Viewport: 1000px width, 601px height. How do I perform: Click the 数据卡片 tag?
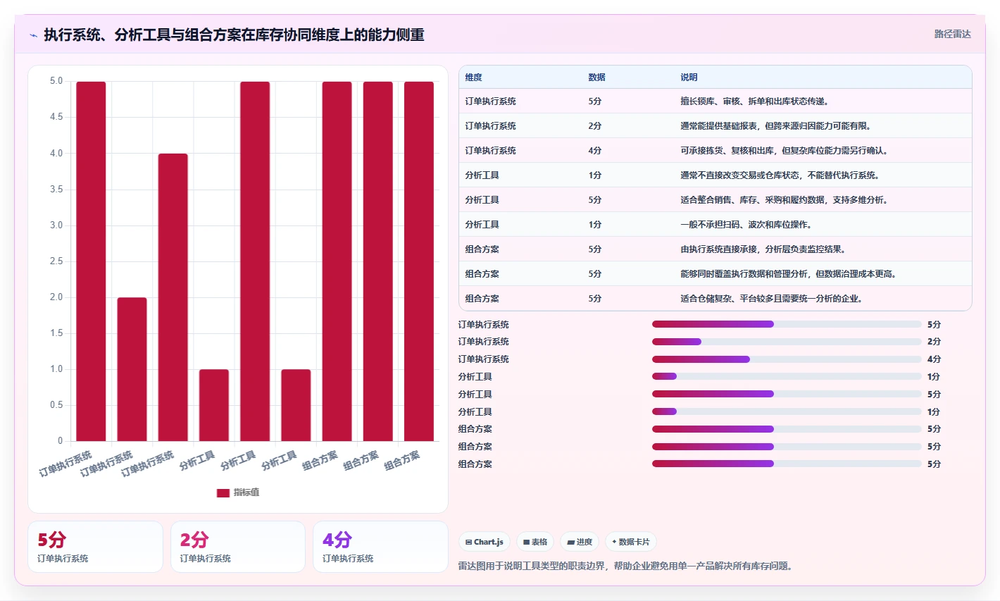coord(631,542)
